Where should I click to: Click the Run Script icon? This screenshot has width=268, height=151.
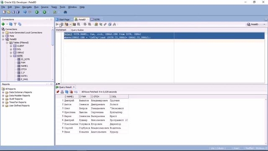tap(62, 24)
